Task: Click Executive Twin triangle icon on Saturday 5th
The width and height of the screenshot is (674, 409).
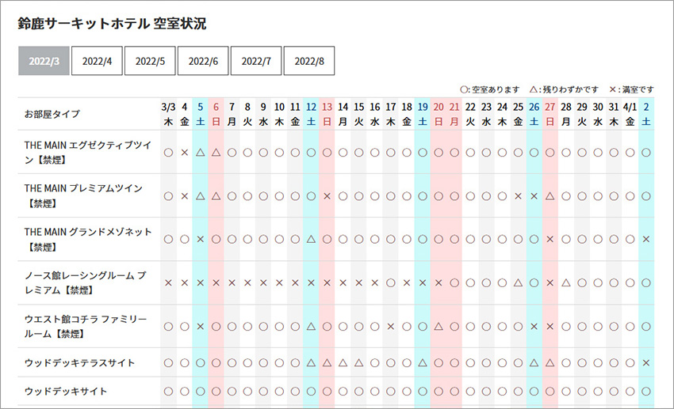Action: tap(200, 152)
